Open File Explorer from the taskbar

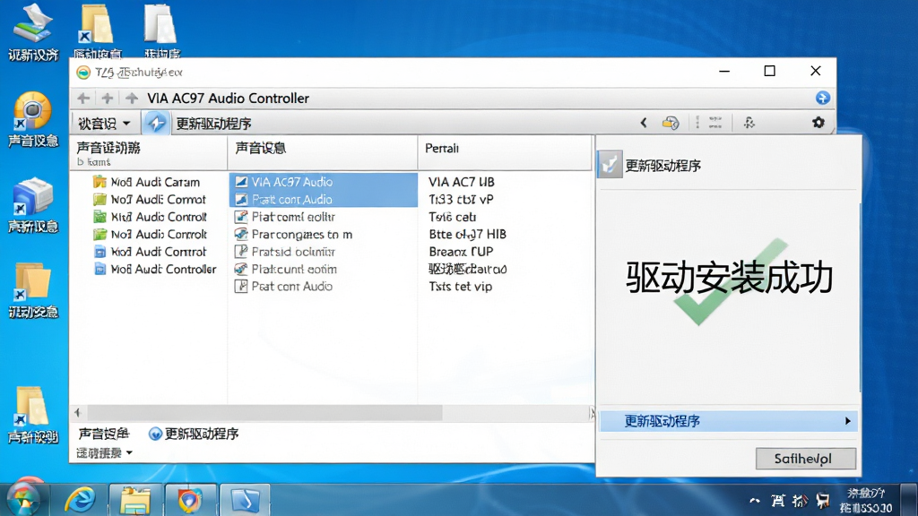tap(136, 501)
